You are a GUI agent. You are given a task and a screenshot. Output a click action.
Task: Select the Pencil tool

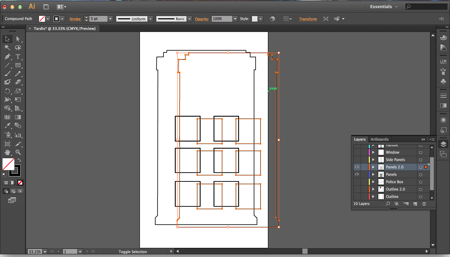tap(18, 73)
